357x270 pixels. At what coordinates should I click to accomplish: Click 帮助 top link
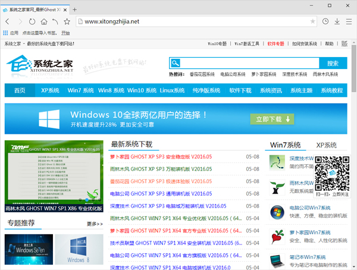[x=329, y=43]
